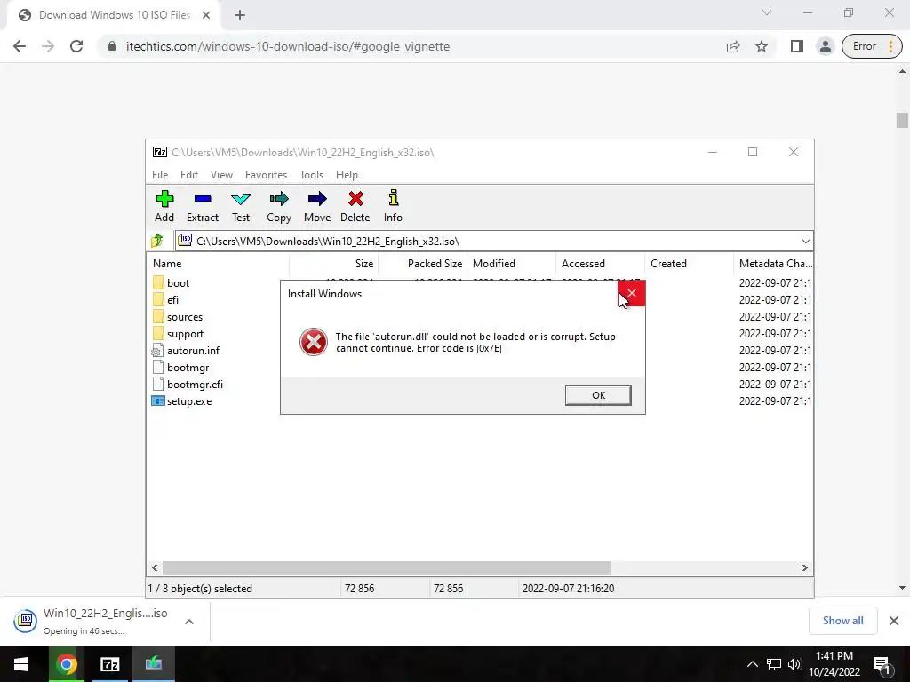This screenshot has width=910, height=682.
Task: Bookmark this page with the star
Action: point(762,46)
